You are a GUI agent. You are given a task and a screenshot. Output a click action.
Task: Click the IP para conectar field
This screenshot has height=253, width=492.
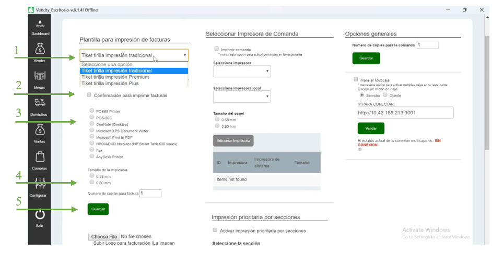(x=405, y=113)
